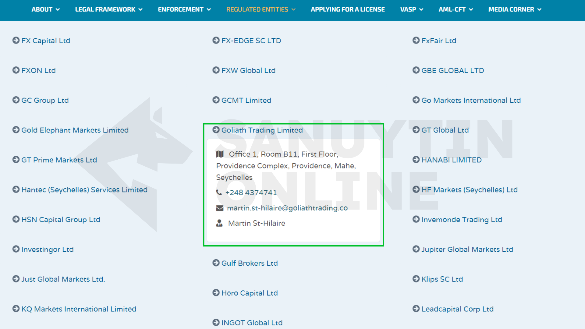Click the envelope email icon in Goliath card
The height and width of the screenshot is (329, 585).
[x=220, y=208]
